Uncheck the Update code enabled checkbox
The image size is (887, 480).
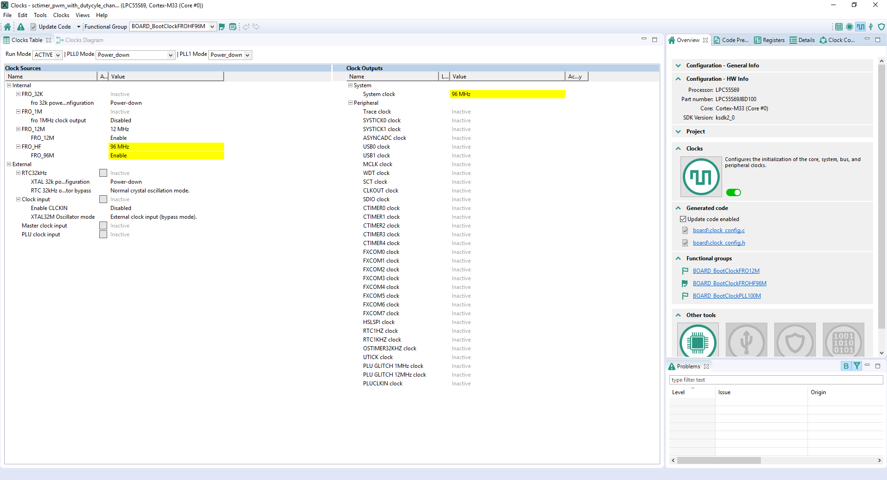coord(683,219)
